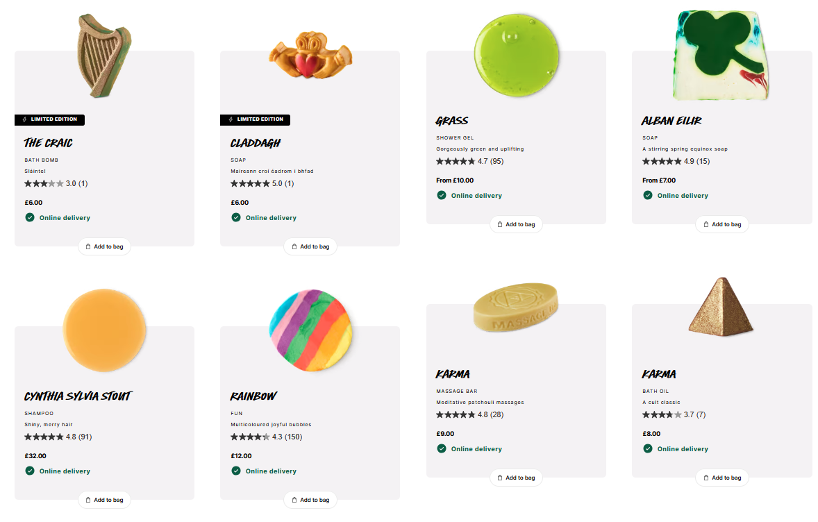Add the Karma massage bar to bag
This screenshot has width=818, height=522.
click(516, 478)
